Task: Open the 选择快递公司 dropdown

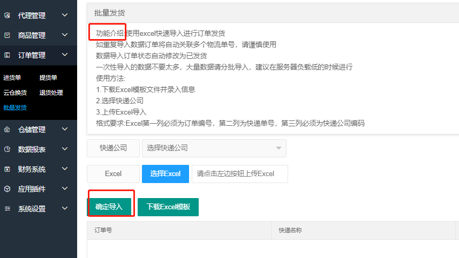Action: click(214, 148)
